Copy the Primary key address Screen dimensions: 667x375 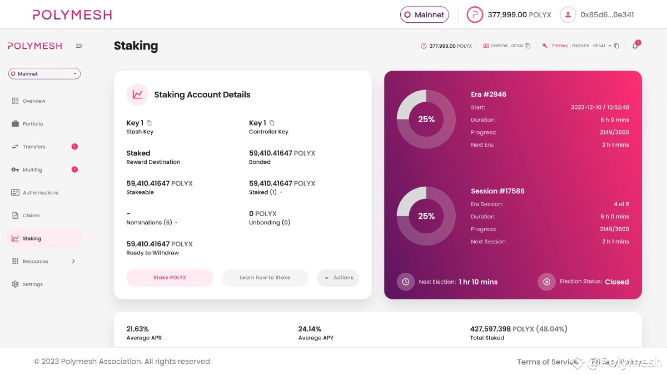click(617, 46)
